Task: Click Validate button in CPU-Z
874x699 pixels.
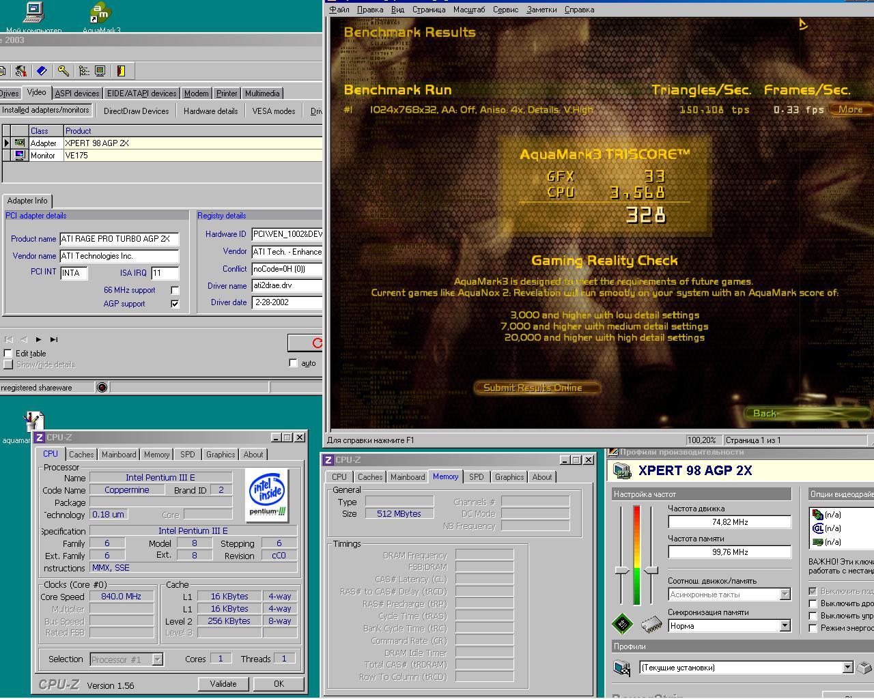Action: [x=223, y=684]
